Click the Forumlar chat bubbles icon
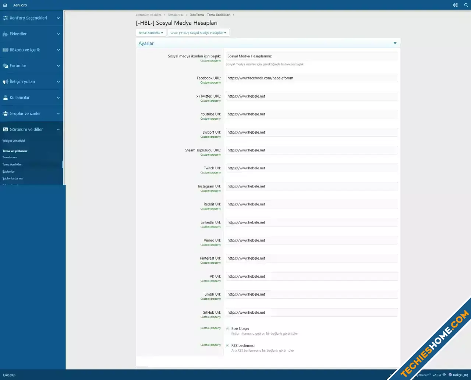 click(x=6, y=66)
